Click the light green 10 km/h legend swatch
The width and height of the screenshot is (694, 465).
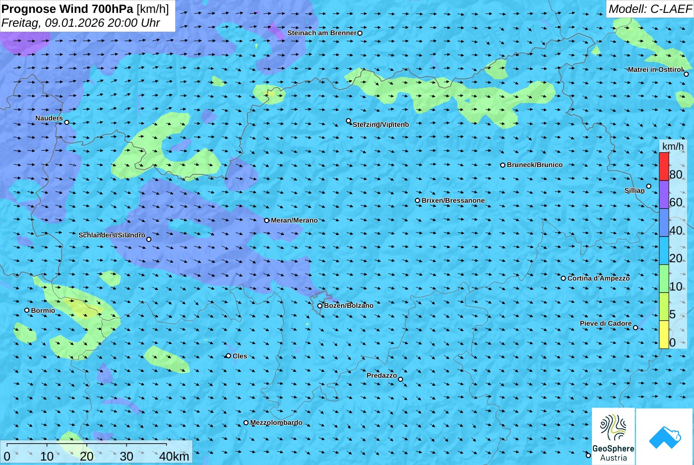(664, 279)
